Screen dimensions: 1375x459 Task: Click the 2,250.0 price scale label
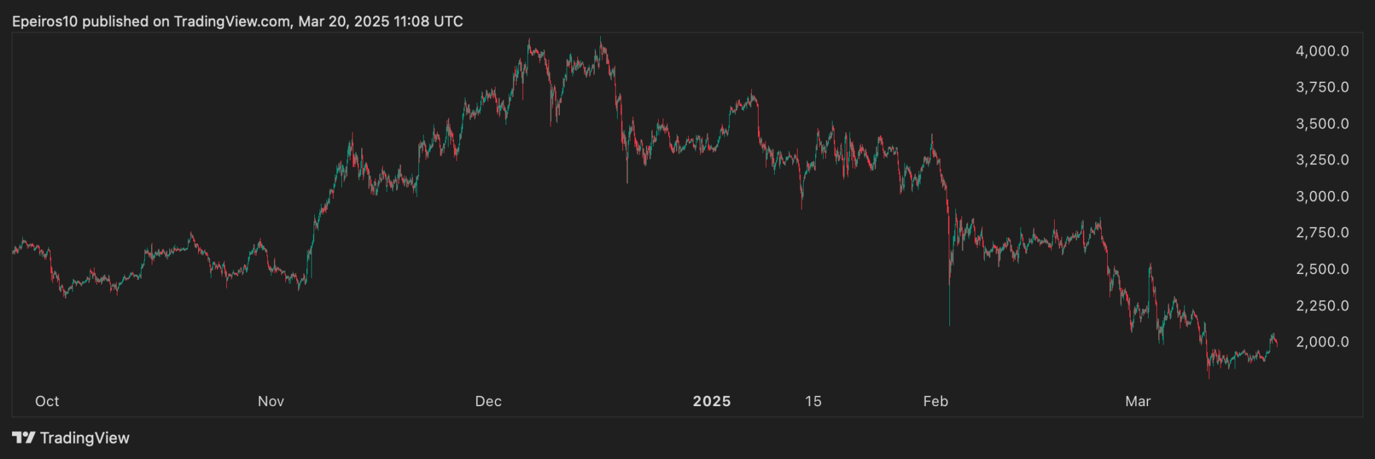(x=1322, y=306)
